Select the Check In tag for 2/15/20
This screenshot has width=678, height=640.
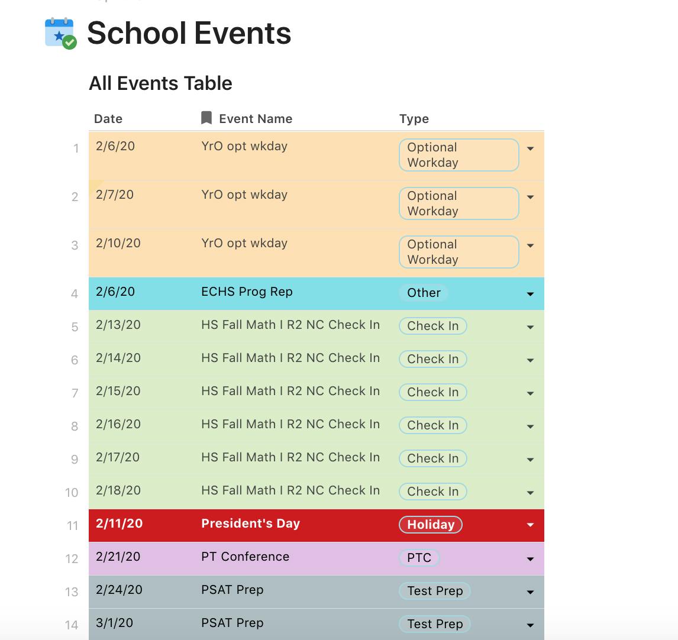point(433,392)
